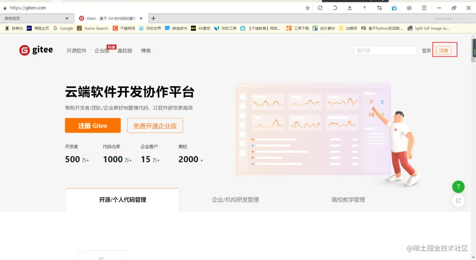
Task: Open the 博客 nav link
Action: pyautogui.click(x=146, y=51)
